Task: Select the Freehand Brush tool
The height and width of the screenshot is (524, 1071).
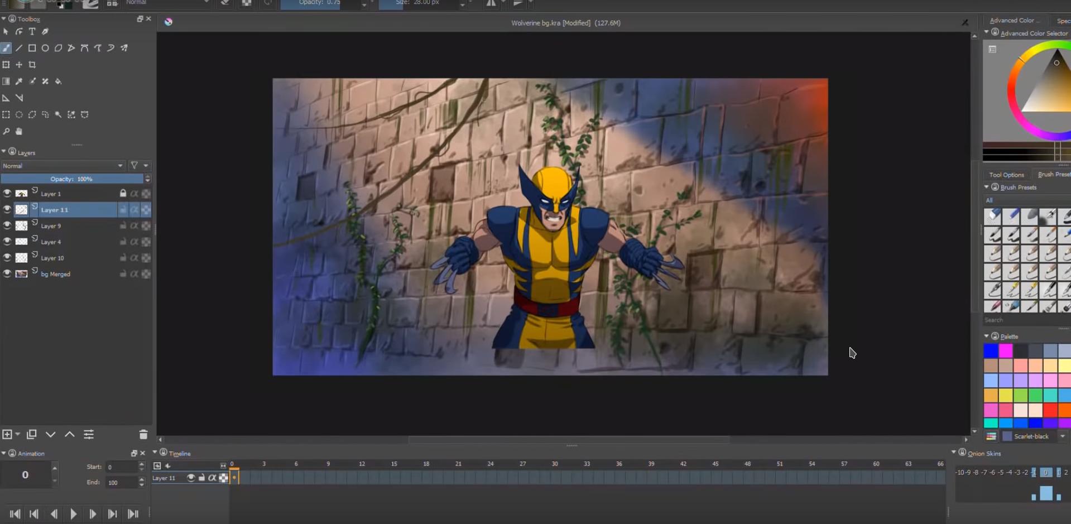Action: click(x=6, y=48)
